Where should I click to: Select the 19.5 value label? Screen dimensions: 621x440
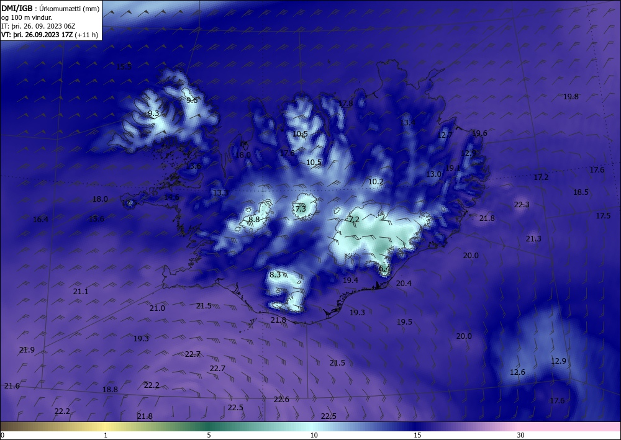click(x=404, y=322)
